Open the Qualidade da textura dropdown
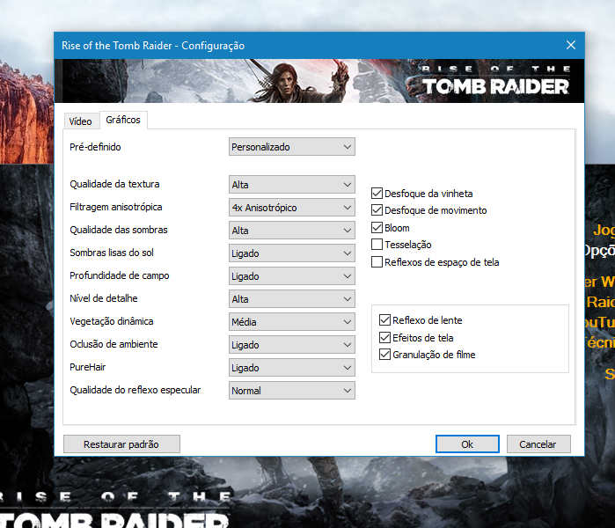The width and height of the screenshot is (615, 528). point(292,185)
